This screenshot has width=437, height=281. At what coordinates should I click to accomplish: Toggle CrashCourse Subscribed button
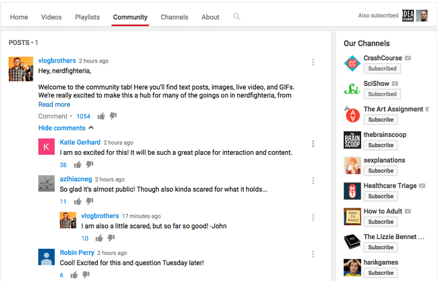click(x=382, y=69)
